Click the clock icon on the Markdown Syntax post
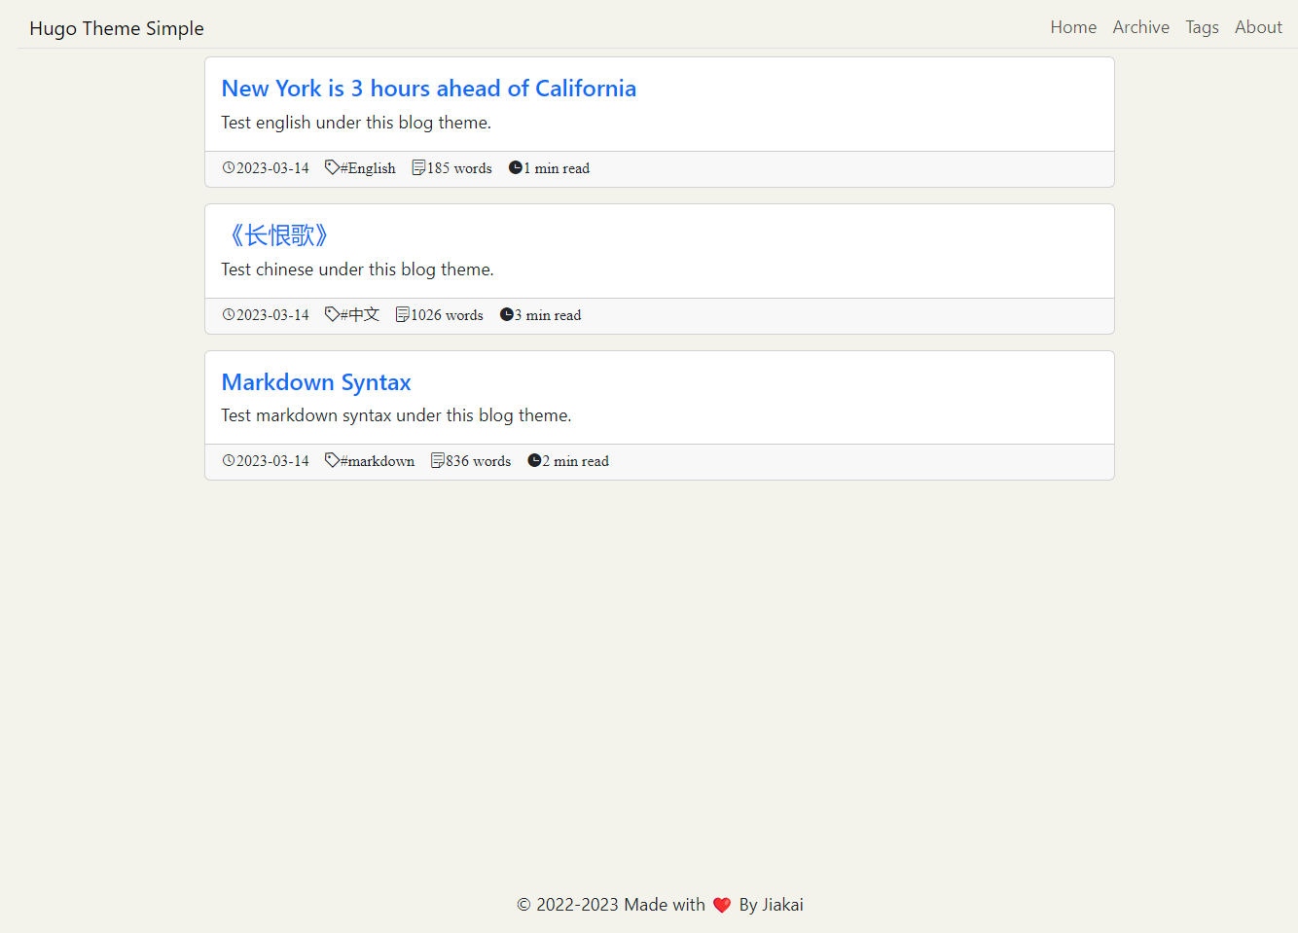The image size is (1298, 933). pos(229,460)
